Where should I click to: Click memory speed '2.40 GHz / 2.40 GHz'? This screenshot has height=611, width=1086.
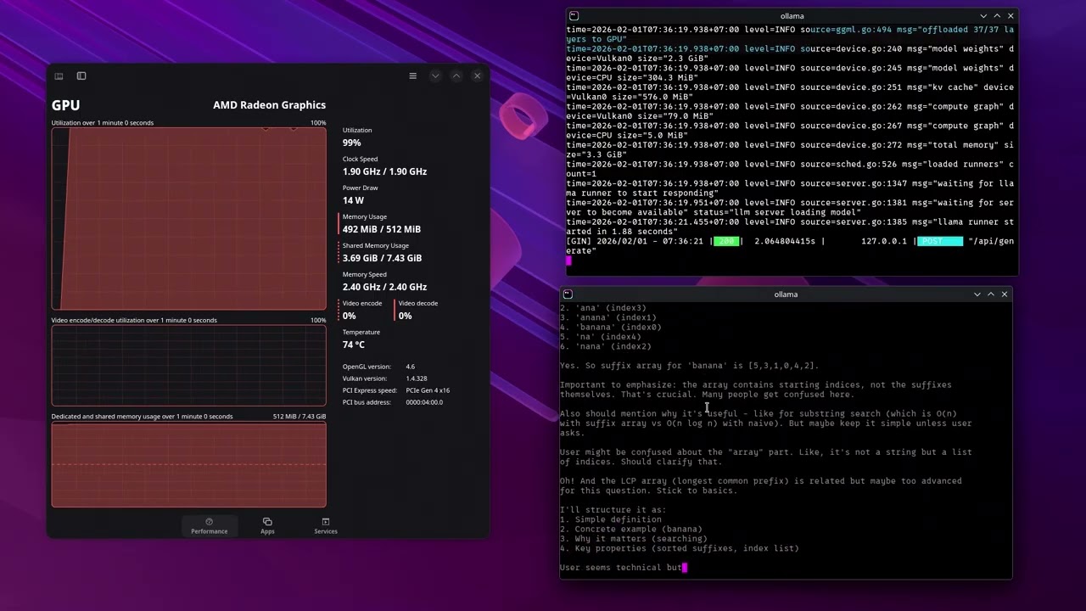[384, 287]
